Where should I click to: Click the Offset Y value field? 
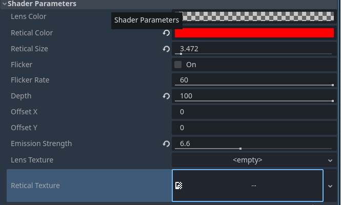click(254, 128)
